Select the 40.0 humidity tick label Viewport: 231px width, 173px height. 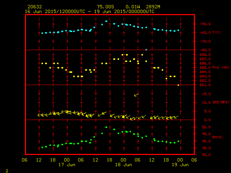coord(206,141)
